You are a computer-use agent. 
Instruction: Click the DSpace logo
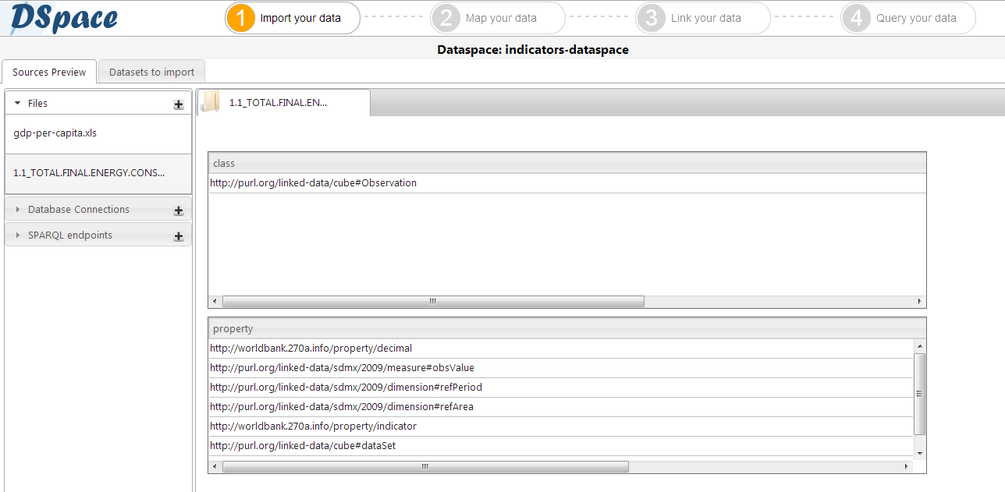click(64, 18)
